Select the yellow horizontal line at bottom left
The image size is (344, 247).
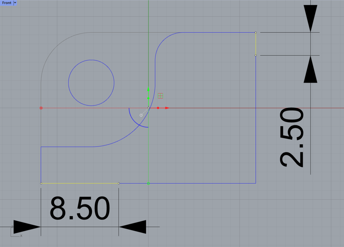pyautogui.click(x=80, y=183)
